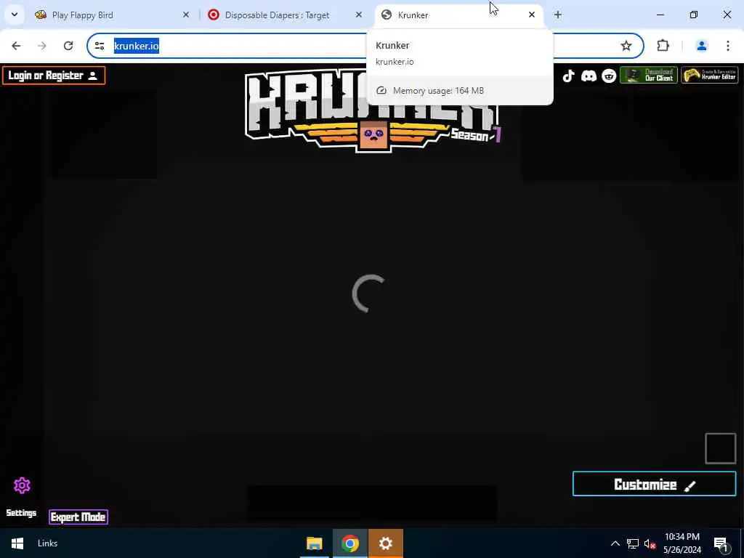744x558 pixels.
Task: Open the taskbar clock and date
Action: [x=682, y=543]
